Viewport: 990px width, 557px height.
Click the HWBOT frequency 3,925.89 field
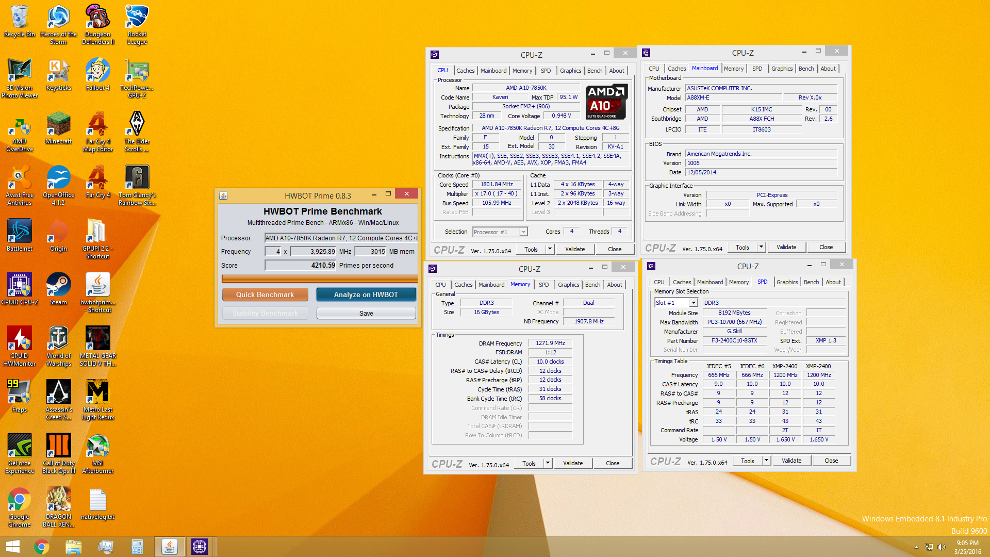pyautogui.click(x=313, y=251)
